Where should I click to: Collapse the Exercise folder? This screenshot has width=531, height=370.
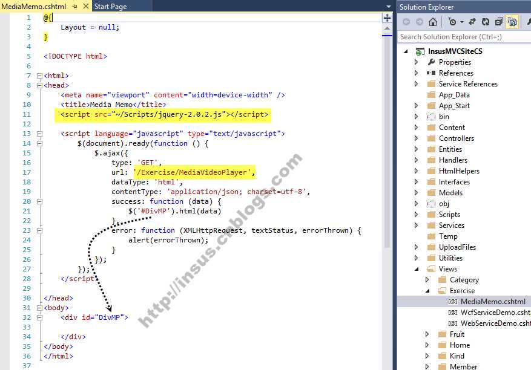point(427,291)
